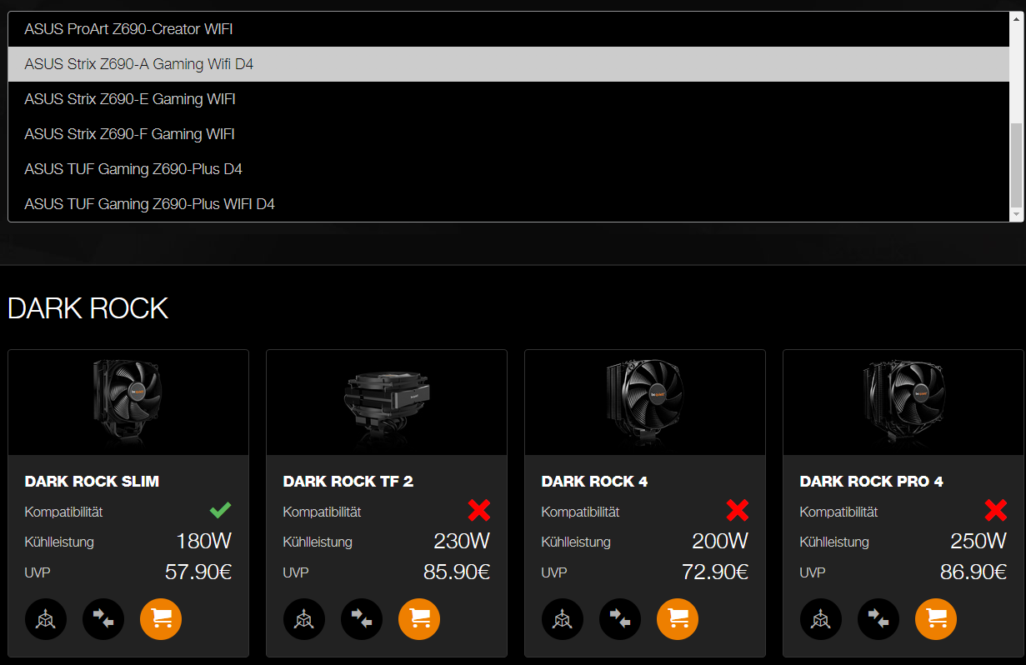Add Dark Rock TF 2 to cart
1026x665 pixels.
tap(419, 619)
